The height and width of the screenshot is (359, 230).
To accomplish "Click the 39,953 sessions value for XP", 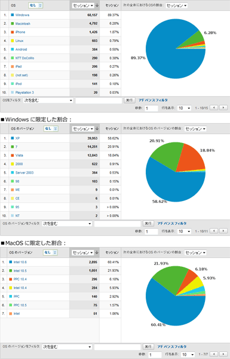I will click(93, 138).
